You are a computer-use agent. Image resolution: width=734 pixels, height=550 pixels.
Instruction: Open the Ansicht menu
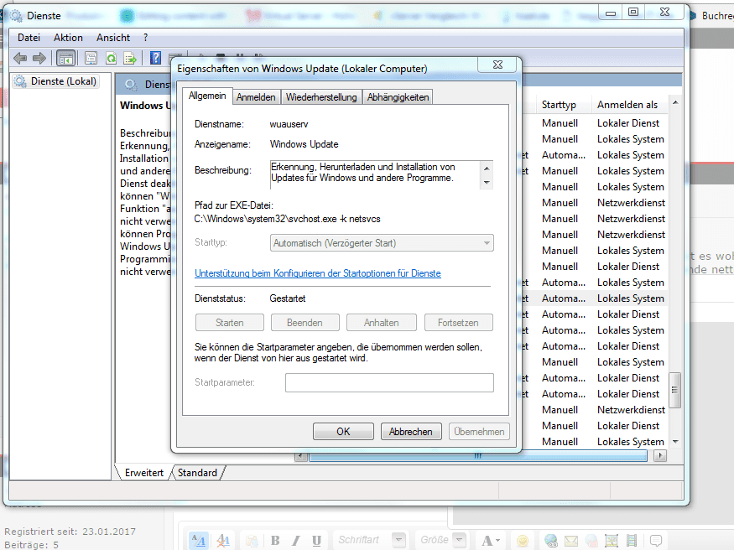coord(113,38)
